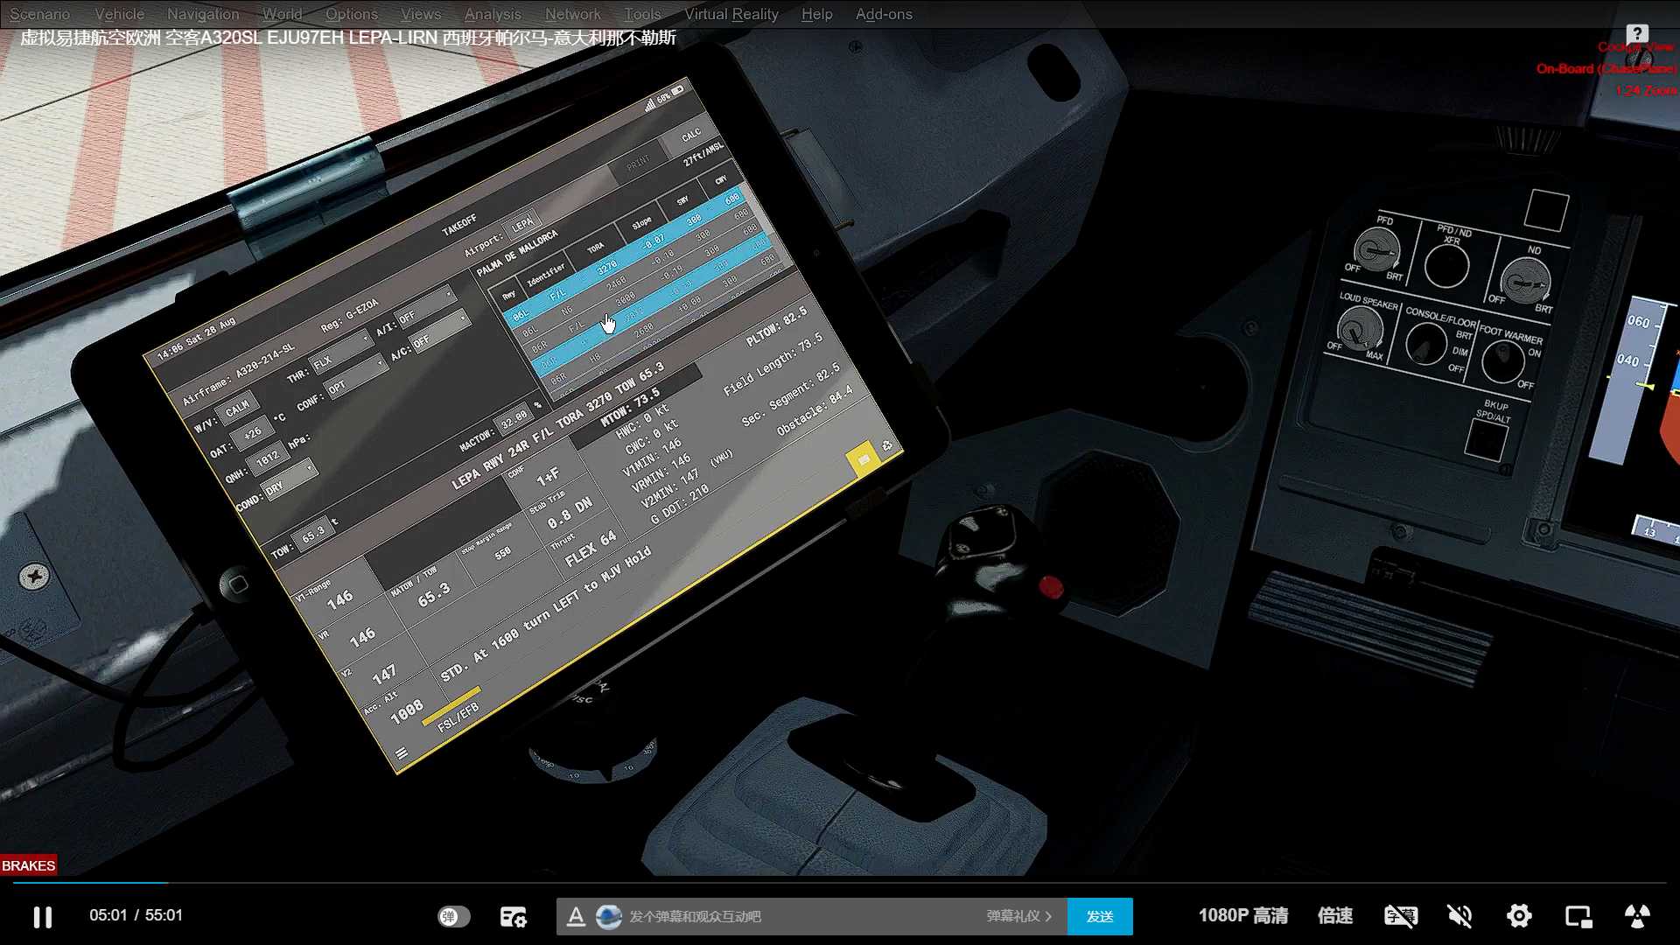Open the Analysis menu

[x=493, y=14]
